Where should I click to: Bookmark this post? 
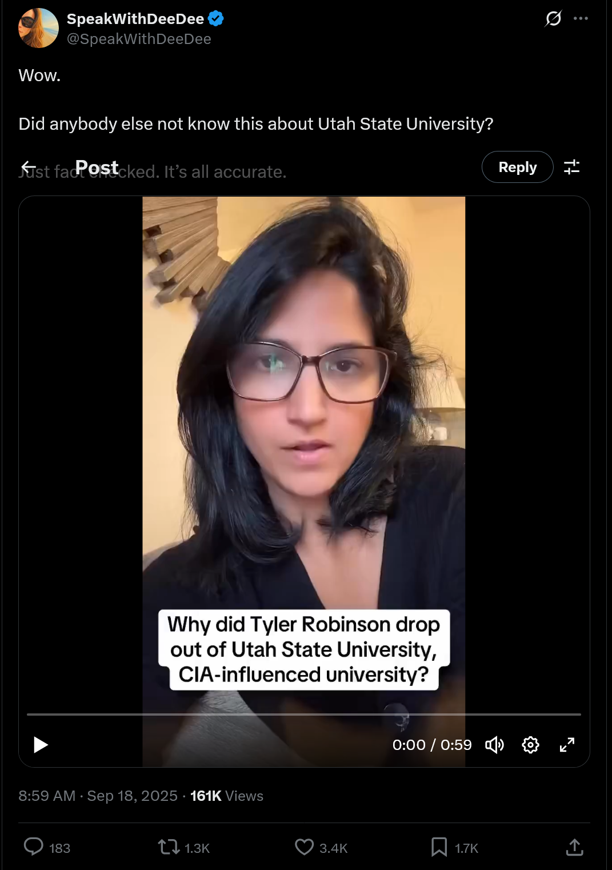439,847
